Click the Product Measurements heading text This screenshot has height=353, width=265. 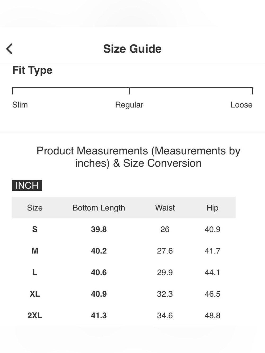click(138, 157)
